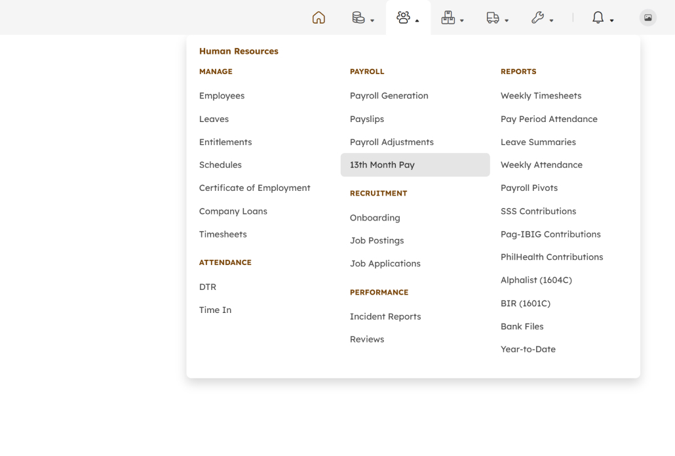This screenshot has width=675, height=456.
Task: View Payslips
Action: [367, 119]
